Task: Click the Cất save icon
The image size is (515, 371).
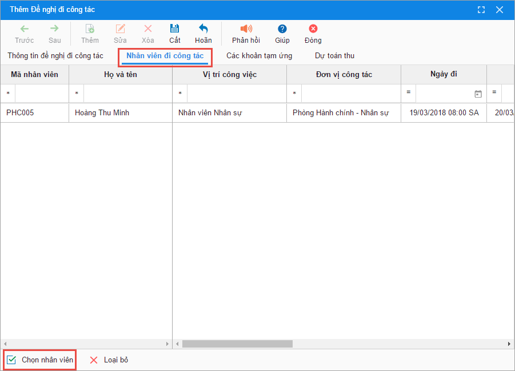Action: (x=175, y=29)
